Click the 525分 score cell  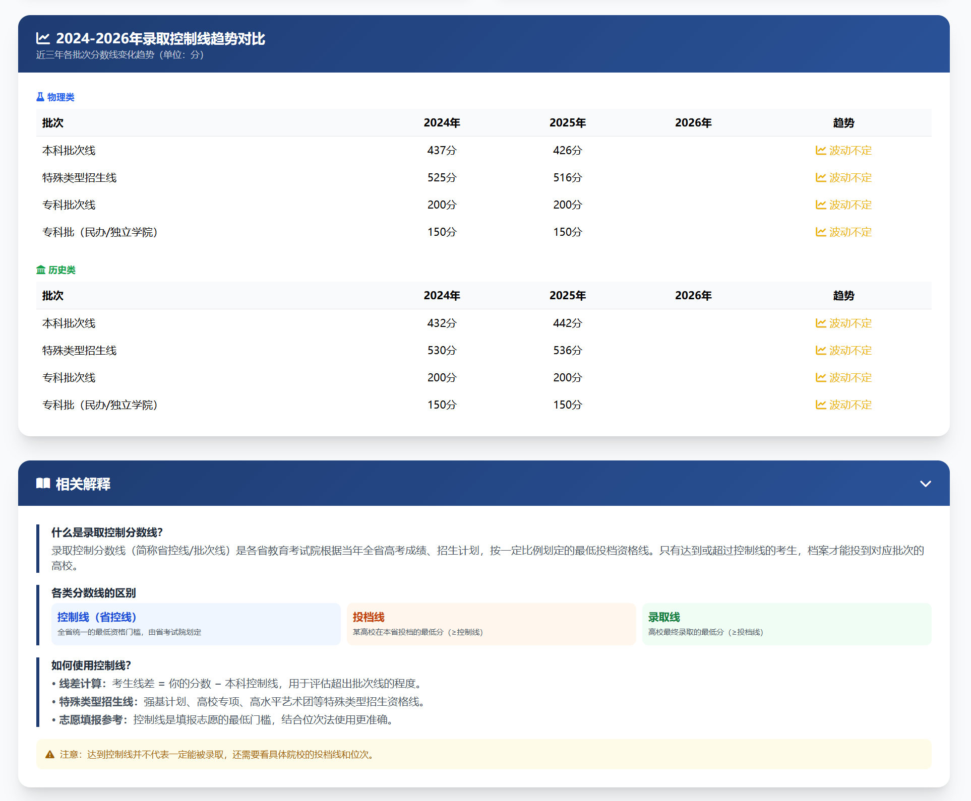[442, 177]
